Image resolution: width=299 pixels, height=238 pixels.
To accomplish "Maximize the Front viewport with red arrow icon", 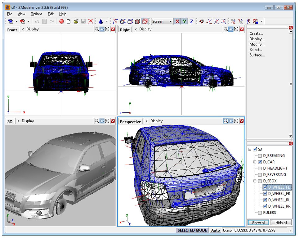I will point(113,29).
